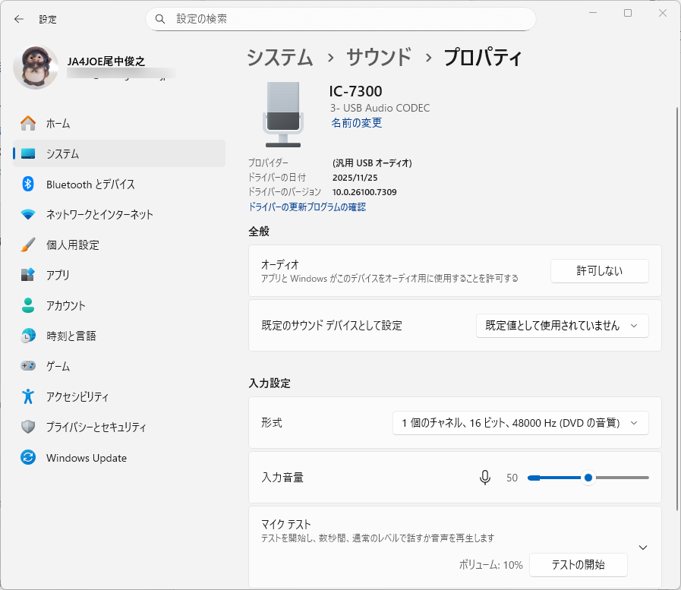The width and height of the screenshot is (681, 590).
Task: Click サウンド in the breadcrumb
Action: (379, 58)
